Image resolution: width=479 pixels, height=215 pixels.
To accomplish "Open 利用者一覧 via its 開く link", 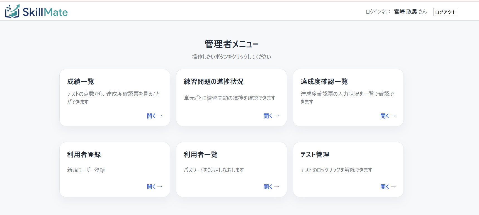I will pos(271,187).
